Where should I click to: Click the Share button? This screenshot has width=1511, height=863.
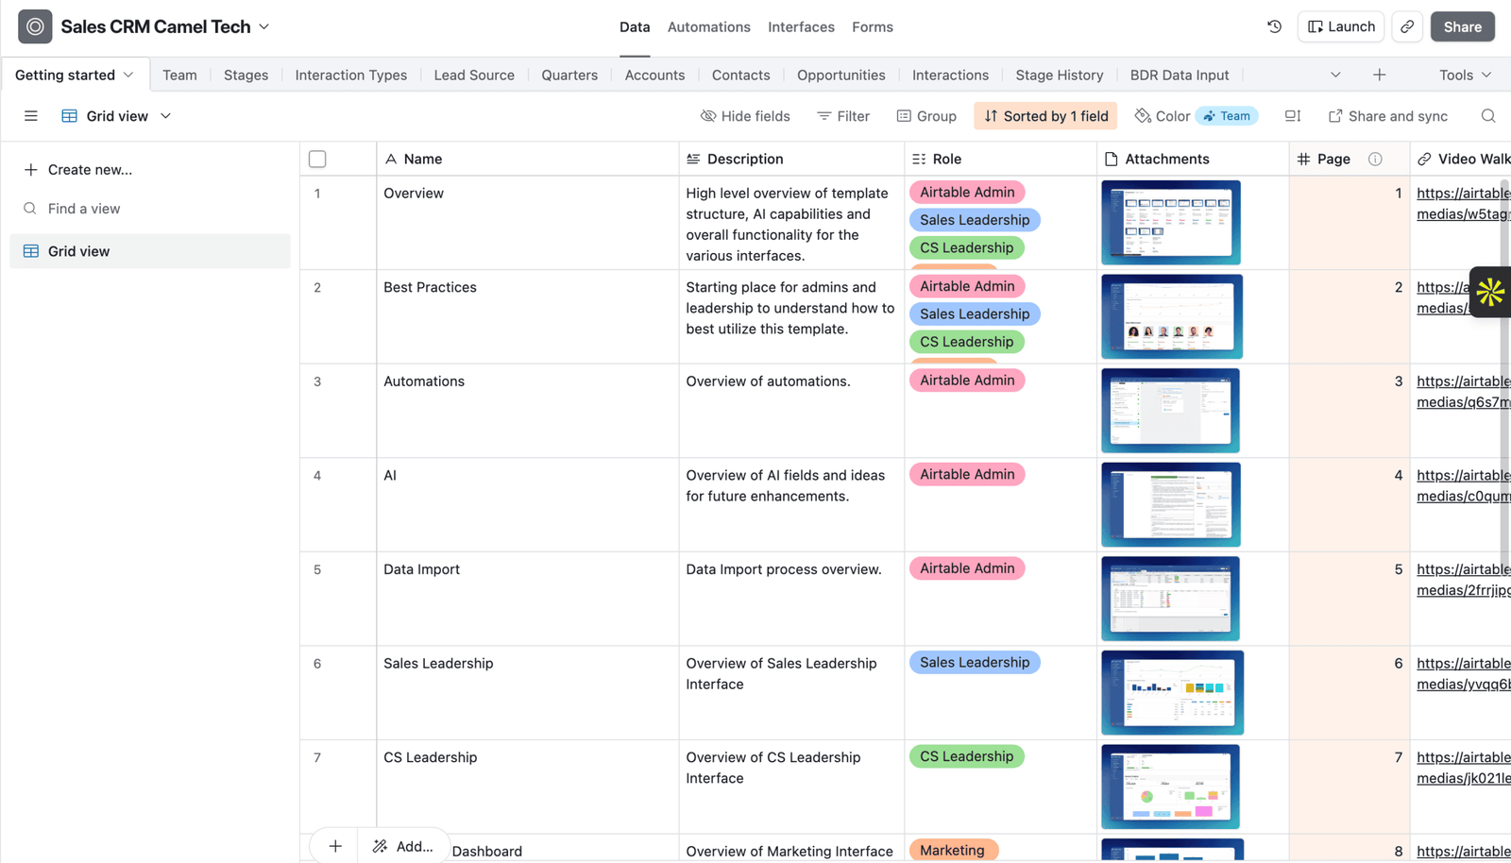[x=1462, y=26]
